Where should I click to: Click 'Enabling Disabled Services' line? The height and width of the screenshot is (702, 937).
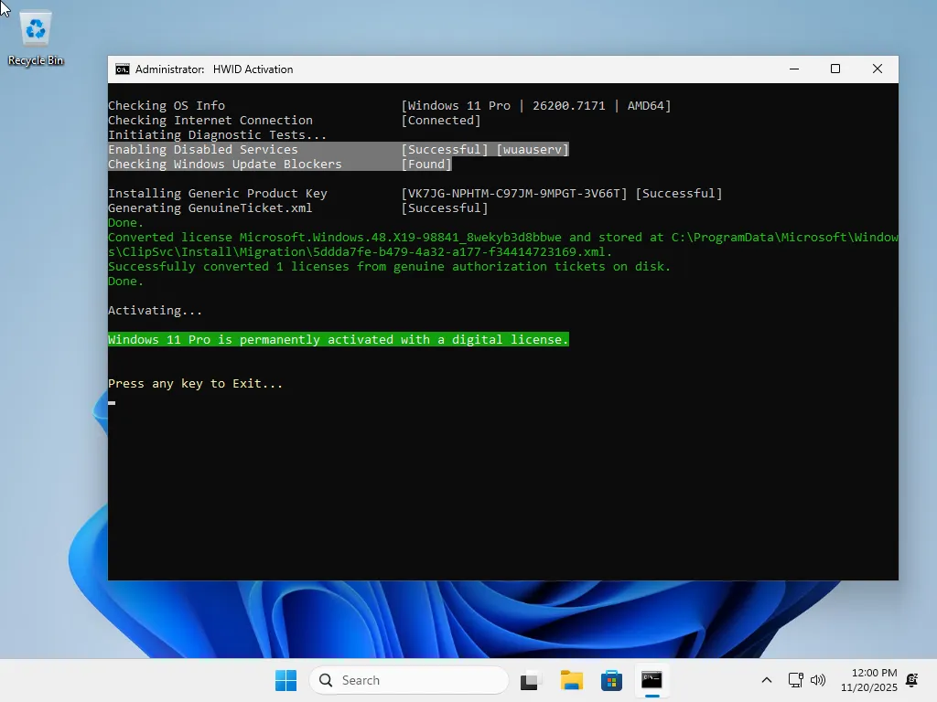coord(203,149)
